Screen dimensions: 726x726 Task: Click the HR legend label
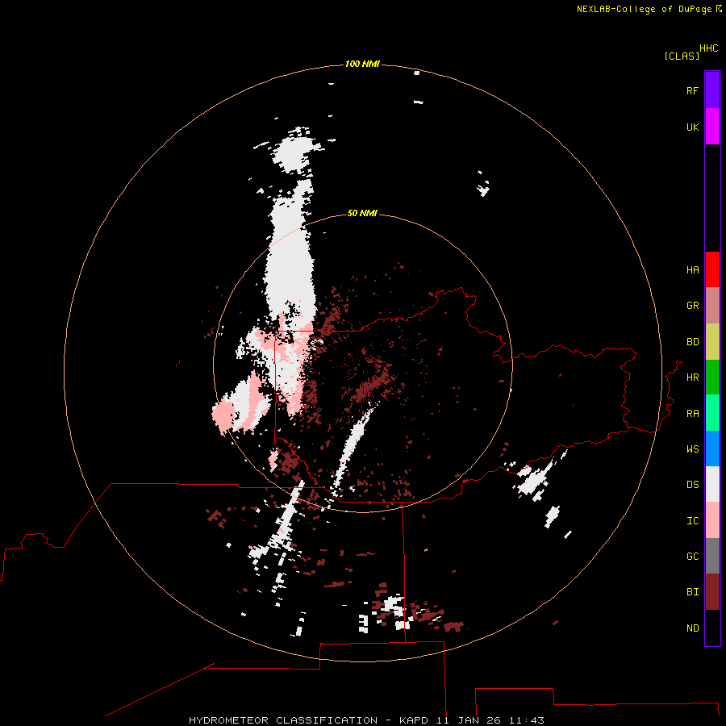[x=692, y=378]
